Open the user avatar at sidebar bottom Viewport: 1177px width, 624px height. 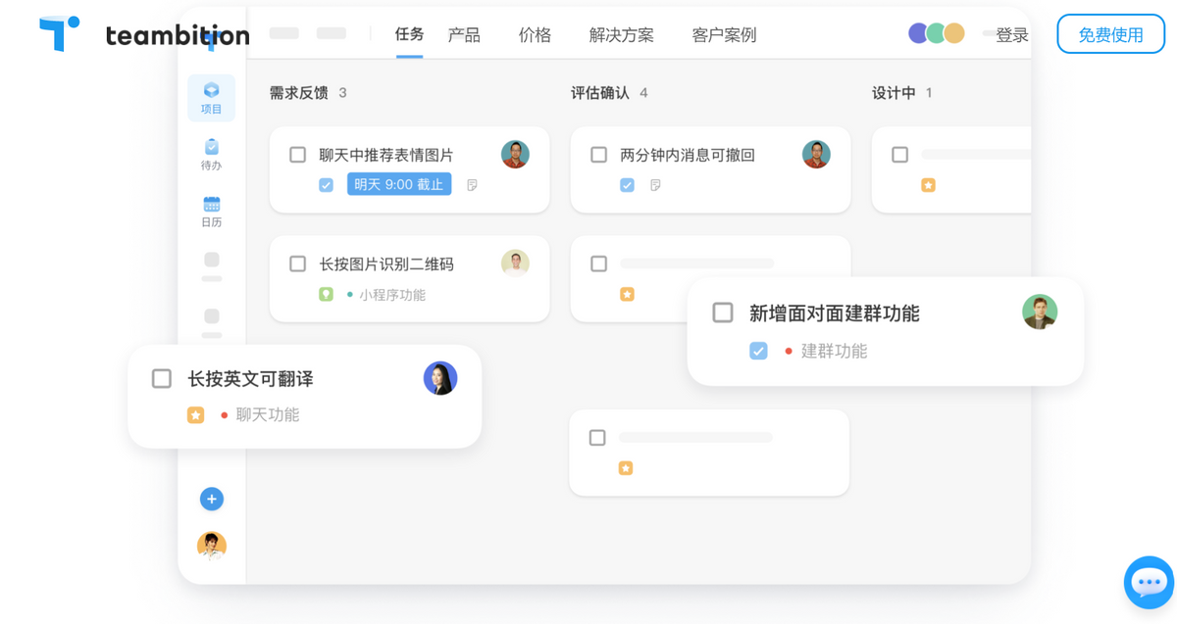tap(212, 546)
